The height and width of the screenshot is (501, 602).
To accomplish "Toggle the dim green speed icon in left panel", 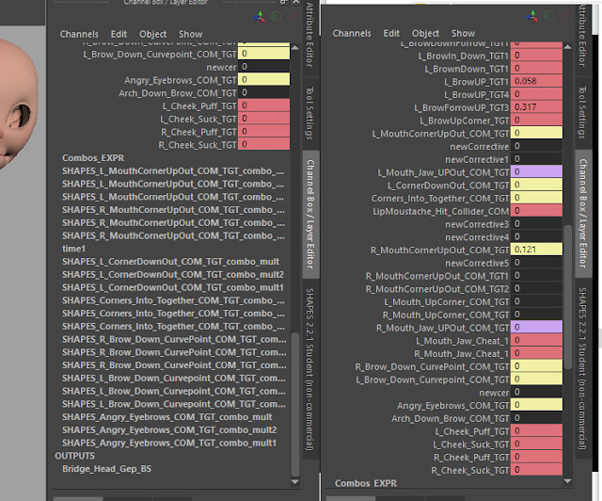I will point(276,16).
